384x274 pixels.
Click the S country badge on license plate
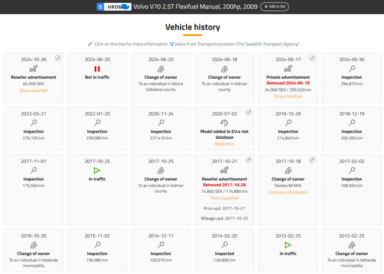pyautogui.click(x=100, y=7)
